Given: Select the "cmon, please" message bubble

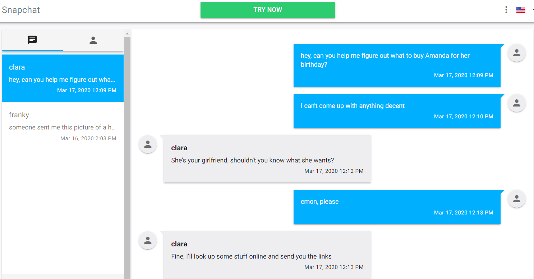Looking at the screenshot, I should (x=397, y=207).
